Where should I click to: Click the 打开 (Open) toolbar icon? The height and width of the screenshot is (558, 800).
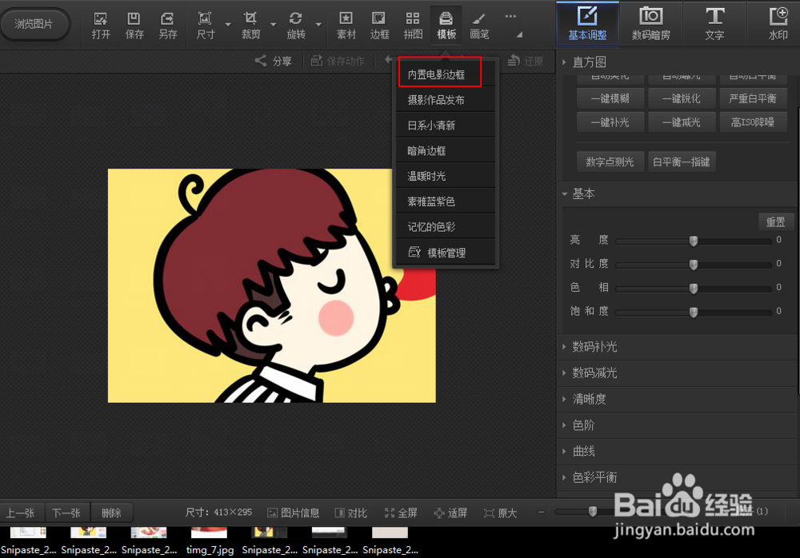[101, 26]
